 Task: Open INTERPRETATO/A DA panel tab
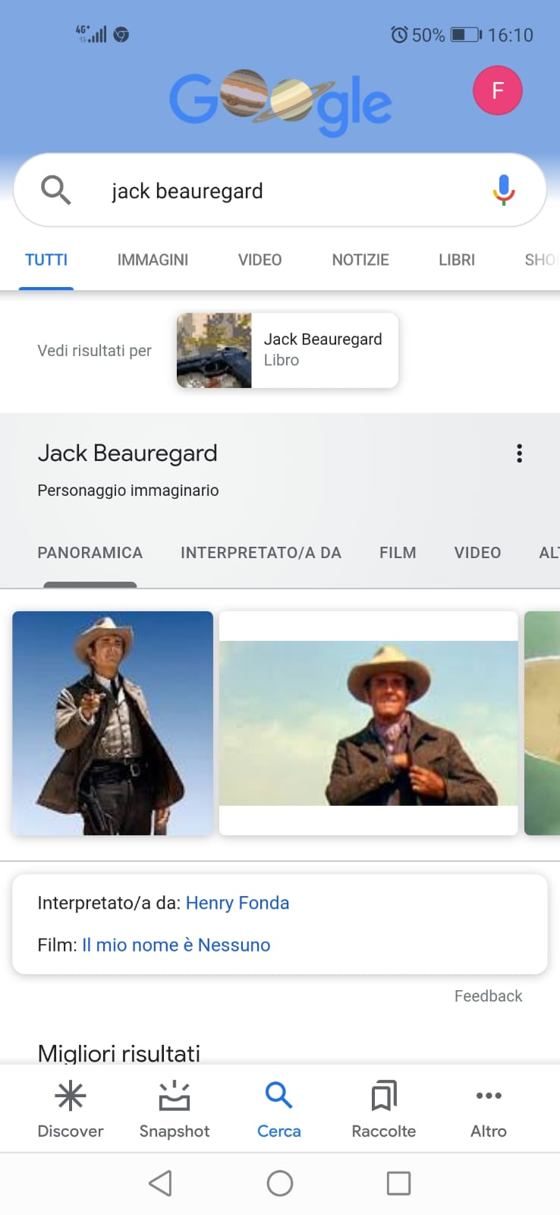pyautogui.click(x=261, y=553)
